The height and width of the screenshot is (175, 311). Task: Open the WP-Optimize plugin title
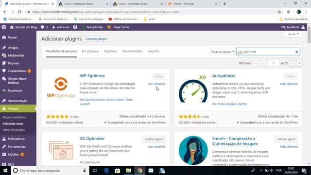pos(92,76)
